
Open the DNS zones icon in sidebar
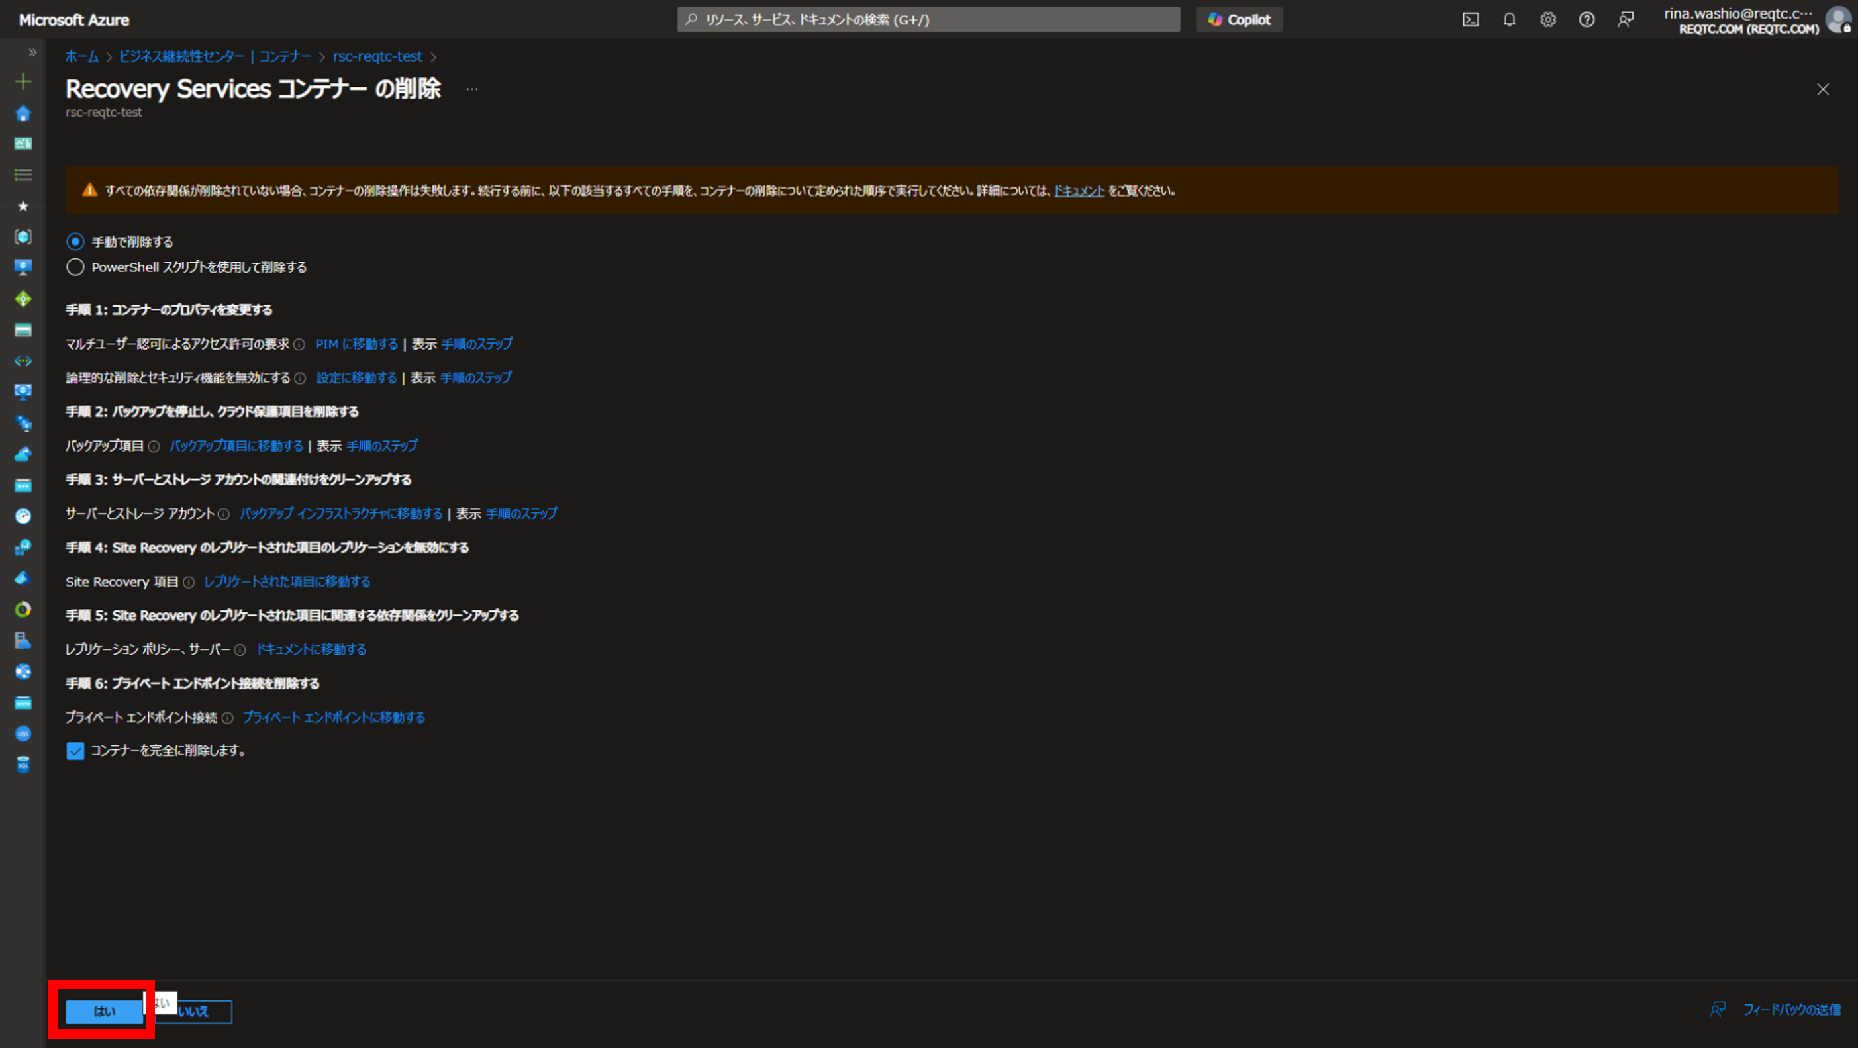pyautogui.click(x=23, y=734)
